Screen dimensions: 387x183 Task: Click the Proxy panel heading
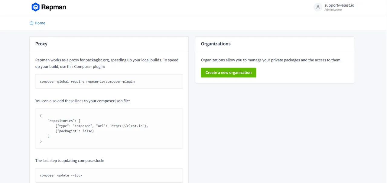[x=41, y=44]
